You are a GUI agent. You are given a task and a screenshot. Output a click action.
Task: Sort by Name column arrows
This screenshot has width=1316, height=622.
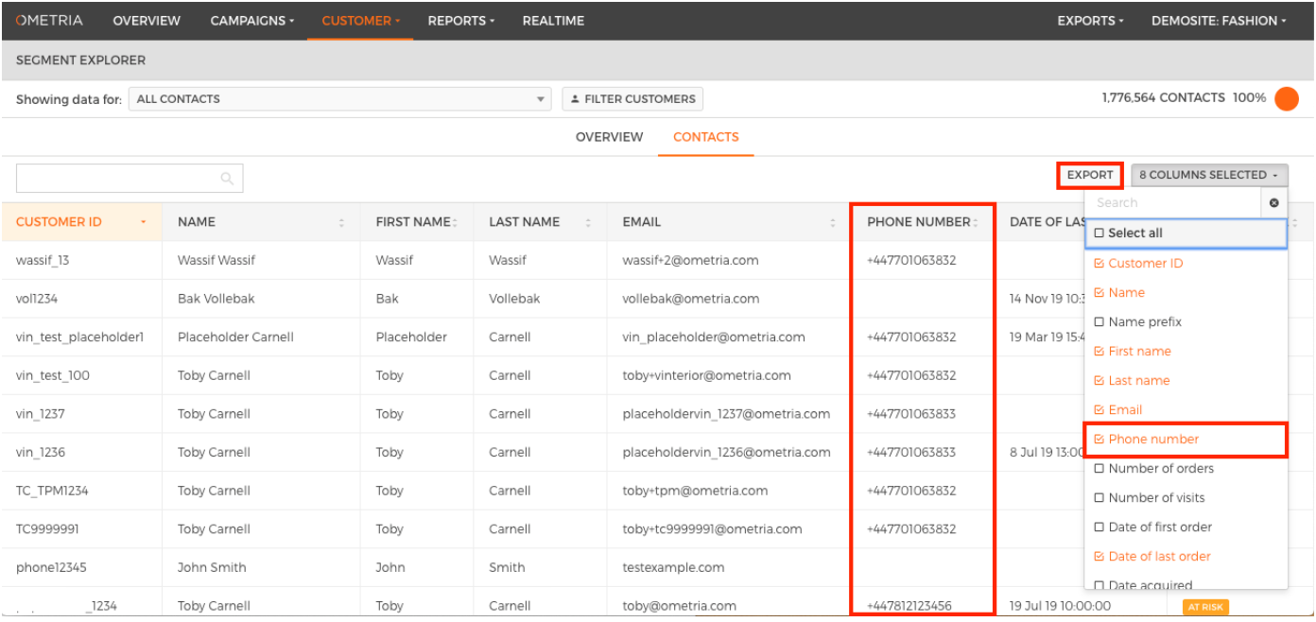[x=341, y=222]
